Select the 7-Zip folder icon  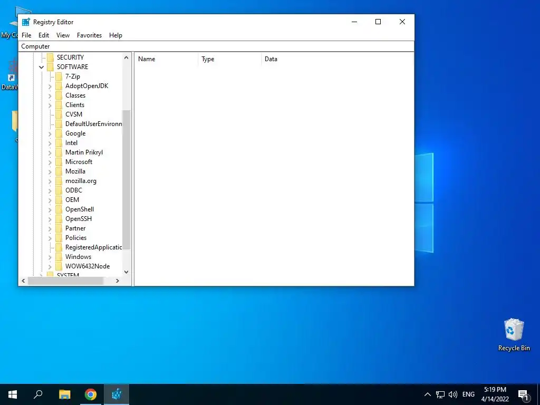click(x=59, y=76)
